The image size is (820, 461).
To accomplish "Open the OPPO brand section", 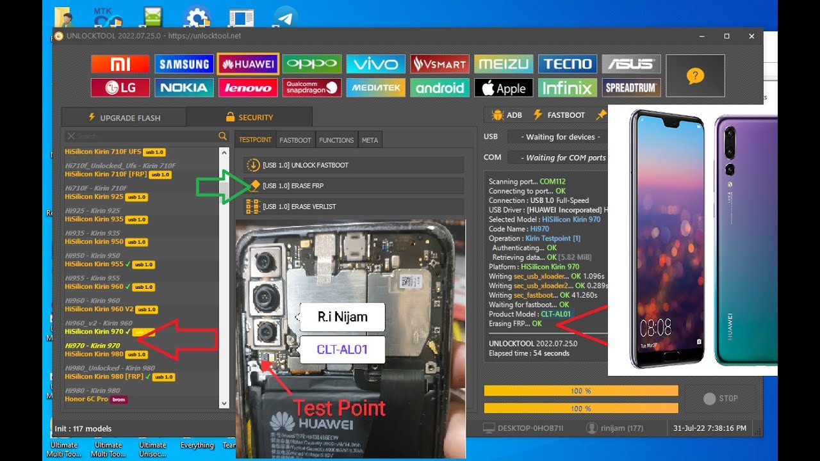I will click(312, 64).
